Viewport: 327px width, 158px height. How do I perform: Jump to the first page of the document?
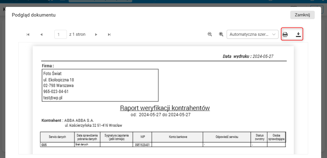pos(28,34)
